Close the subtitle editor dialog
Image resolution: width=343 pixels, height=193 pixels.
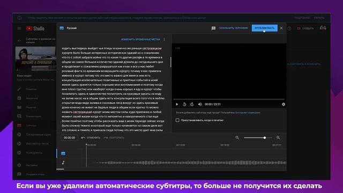click(281, 28)
